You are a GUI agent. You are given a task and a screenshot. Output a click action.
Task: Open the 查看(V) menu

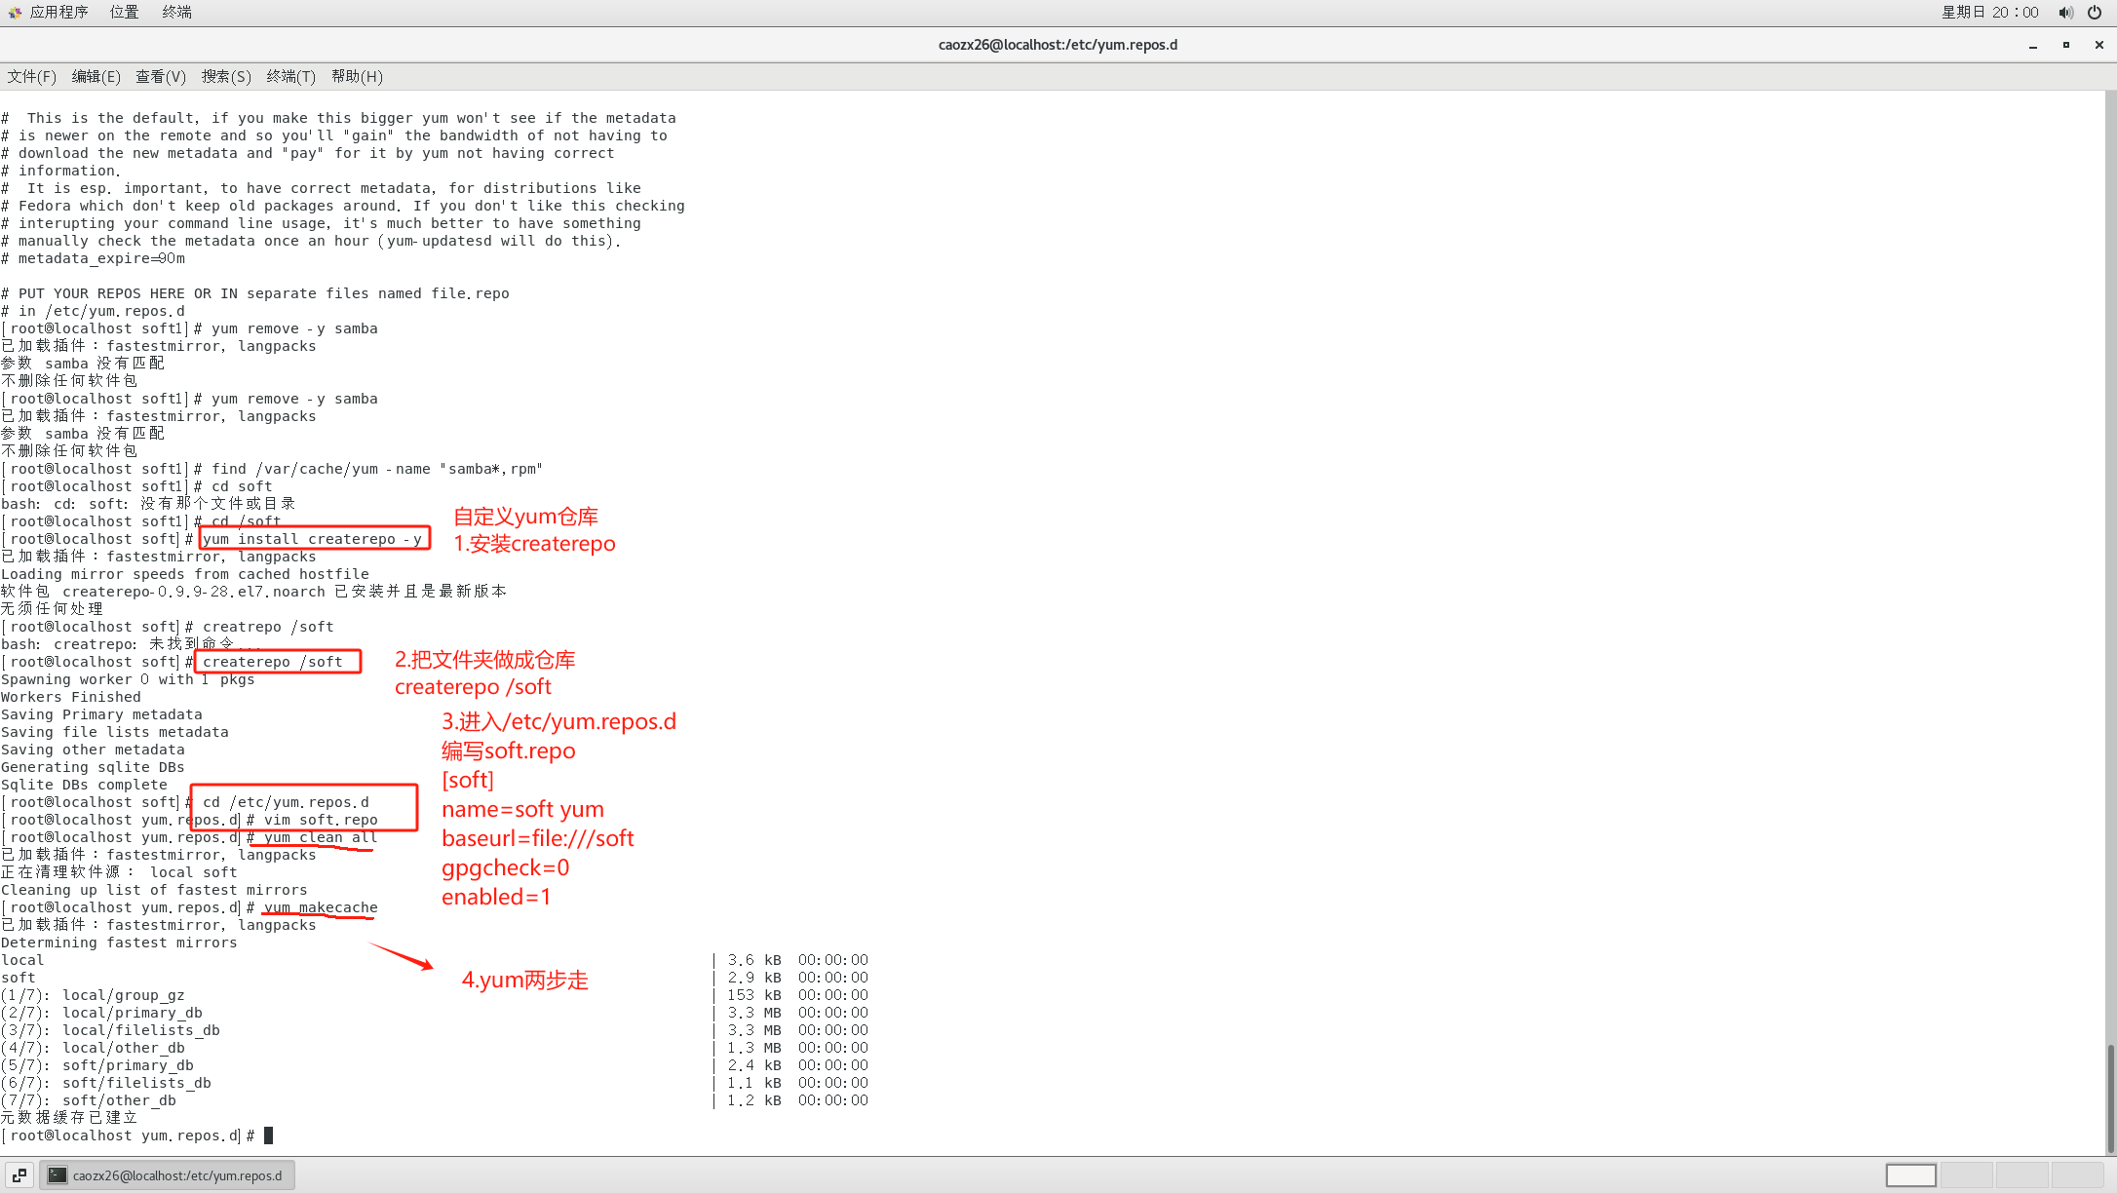pos(160,76)
